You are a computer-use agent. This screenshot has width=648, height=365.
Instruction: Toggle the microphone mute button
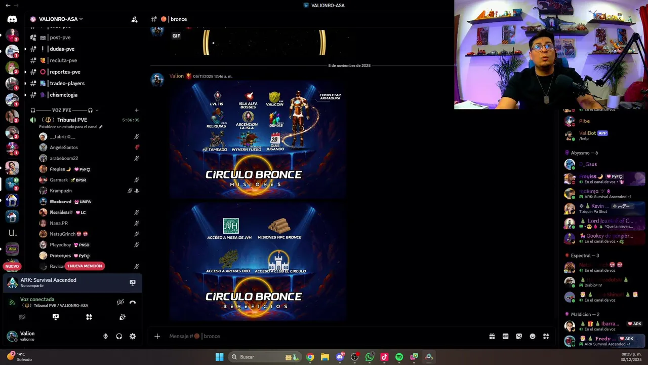[105, 336]
